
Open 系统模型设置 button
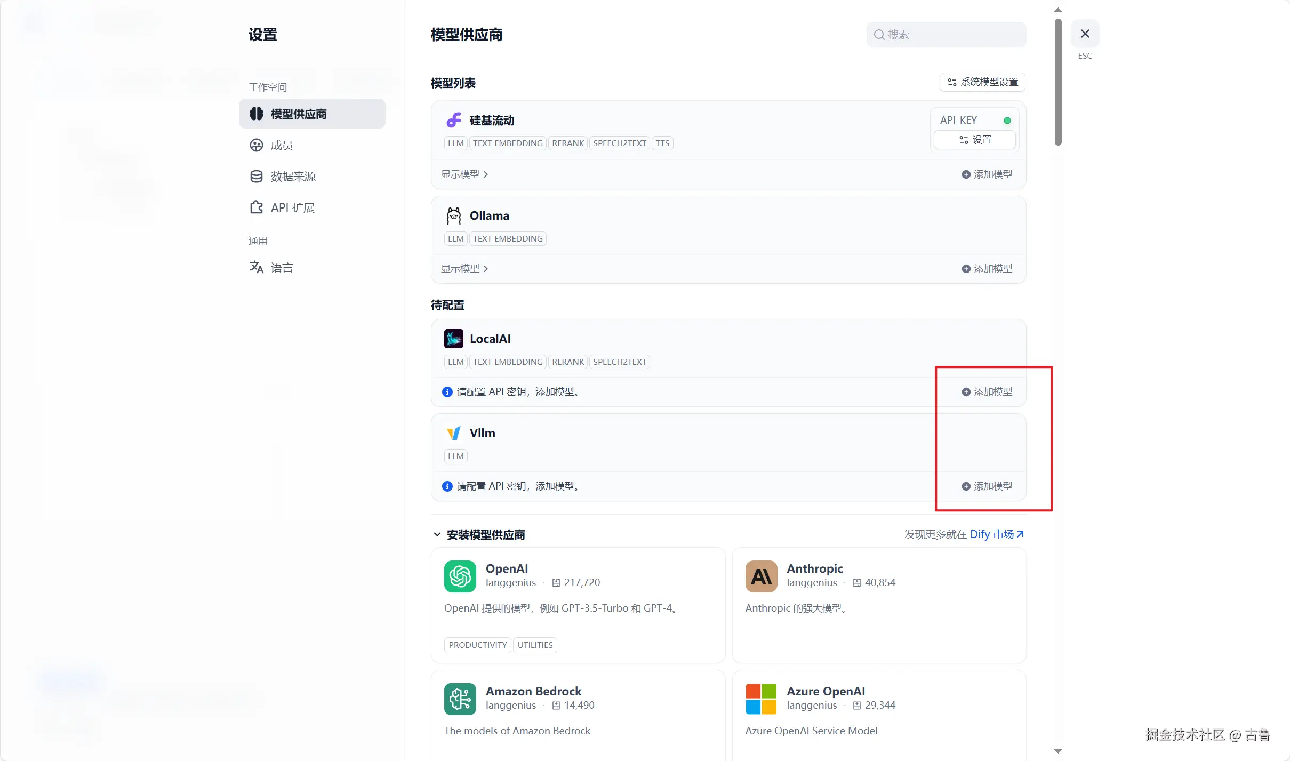pyautogui.click(x=982, y=82)
